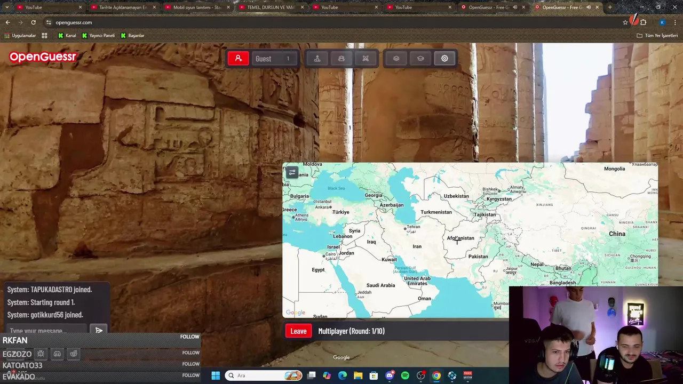Click the crossed swords duel icon
Image resolution: width=683 pixels, height=384 pixels.
point(366,59)
